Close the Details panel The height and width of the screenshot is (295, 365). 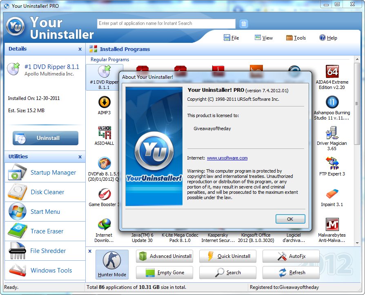[x=80, y=49]
